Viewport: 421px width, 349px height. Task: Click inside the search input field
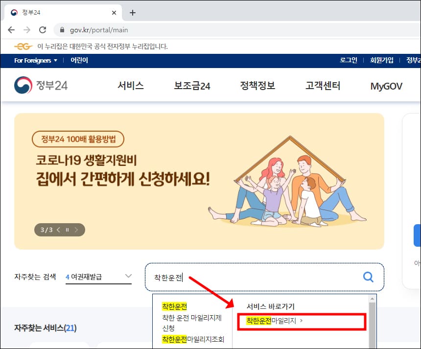click(x=220, y=277)
